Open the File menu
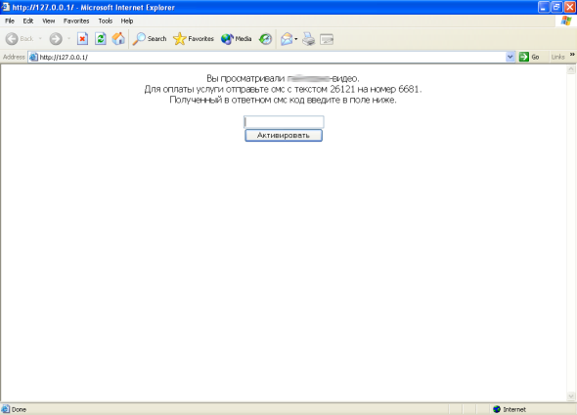 pos(10,21)
